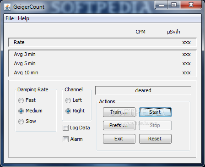
Task: Enable the Log Data checkbox
Action: coord(76,128)
